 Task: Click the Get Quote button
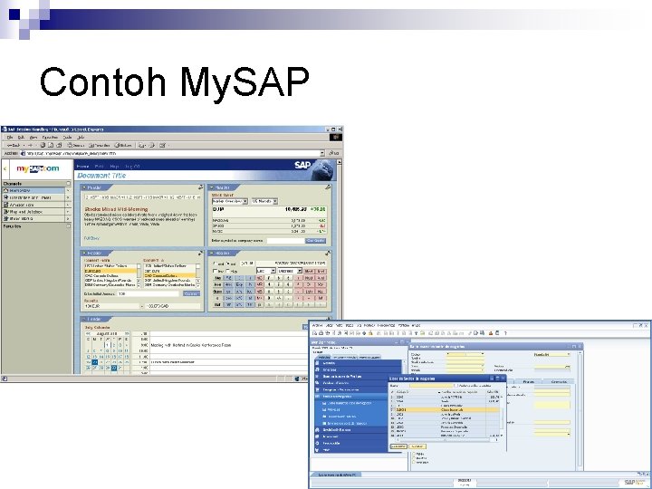pos(316,241)
